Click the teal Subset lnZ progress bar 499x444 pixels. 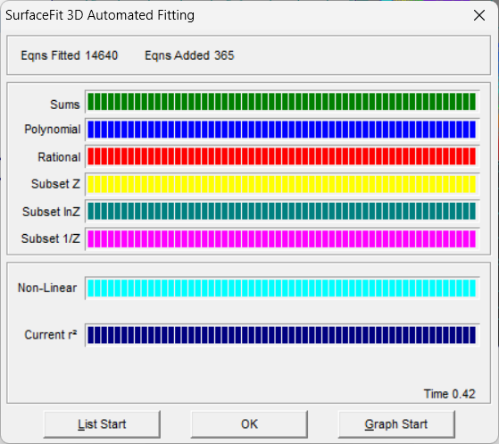[282, 211]
